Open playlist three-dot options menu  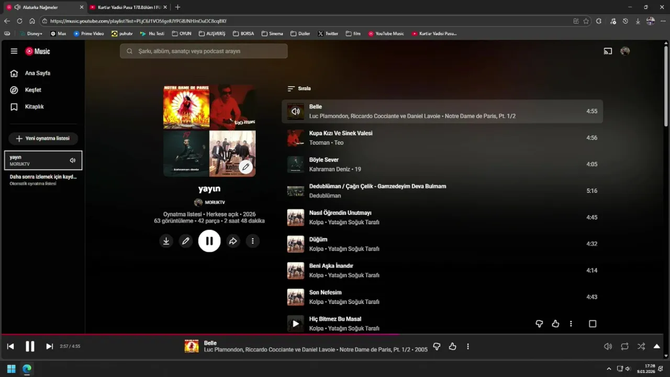(x=252, y=241)
